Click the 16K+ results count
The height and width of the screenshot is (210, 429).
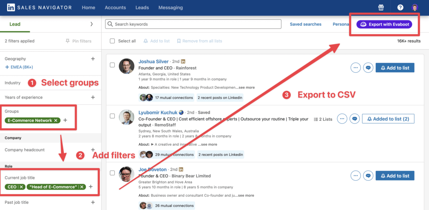[409, 41]
